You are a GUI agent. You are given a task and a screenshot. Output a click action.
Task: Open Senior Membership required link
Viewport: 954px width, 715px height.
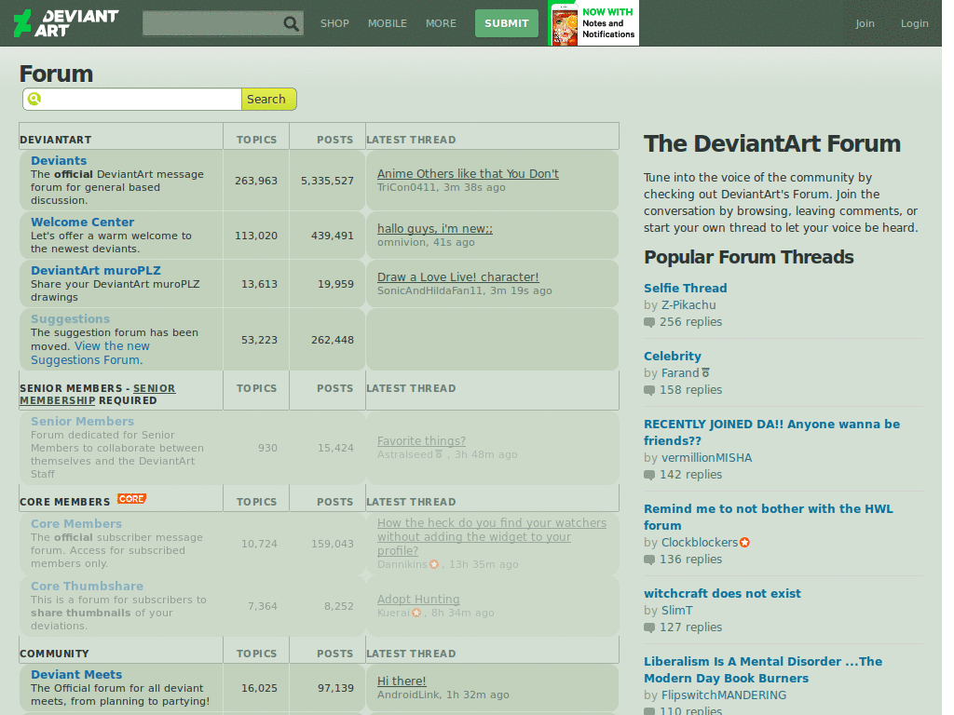(97, 394)
